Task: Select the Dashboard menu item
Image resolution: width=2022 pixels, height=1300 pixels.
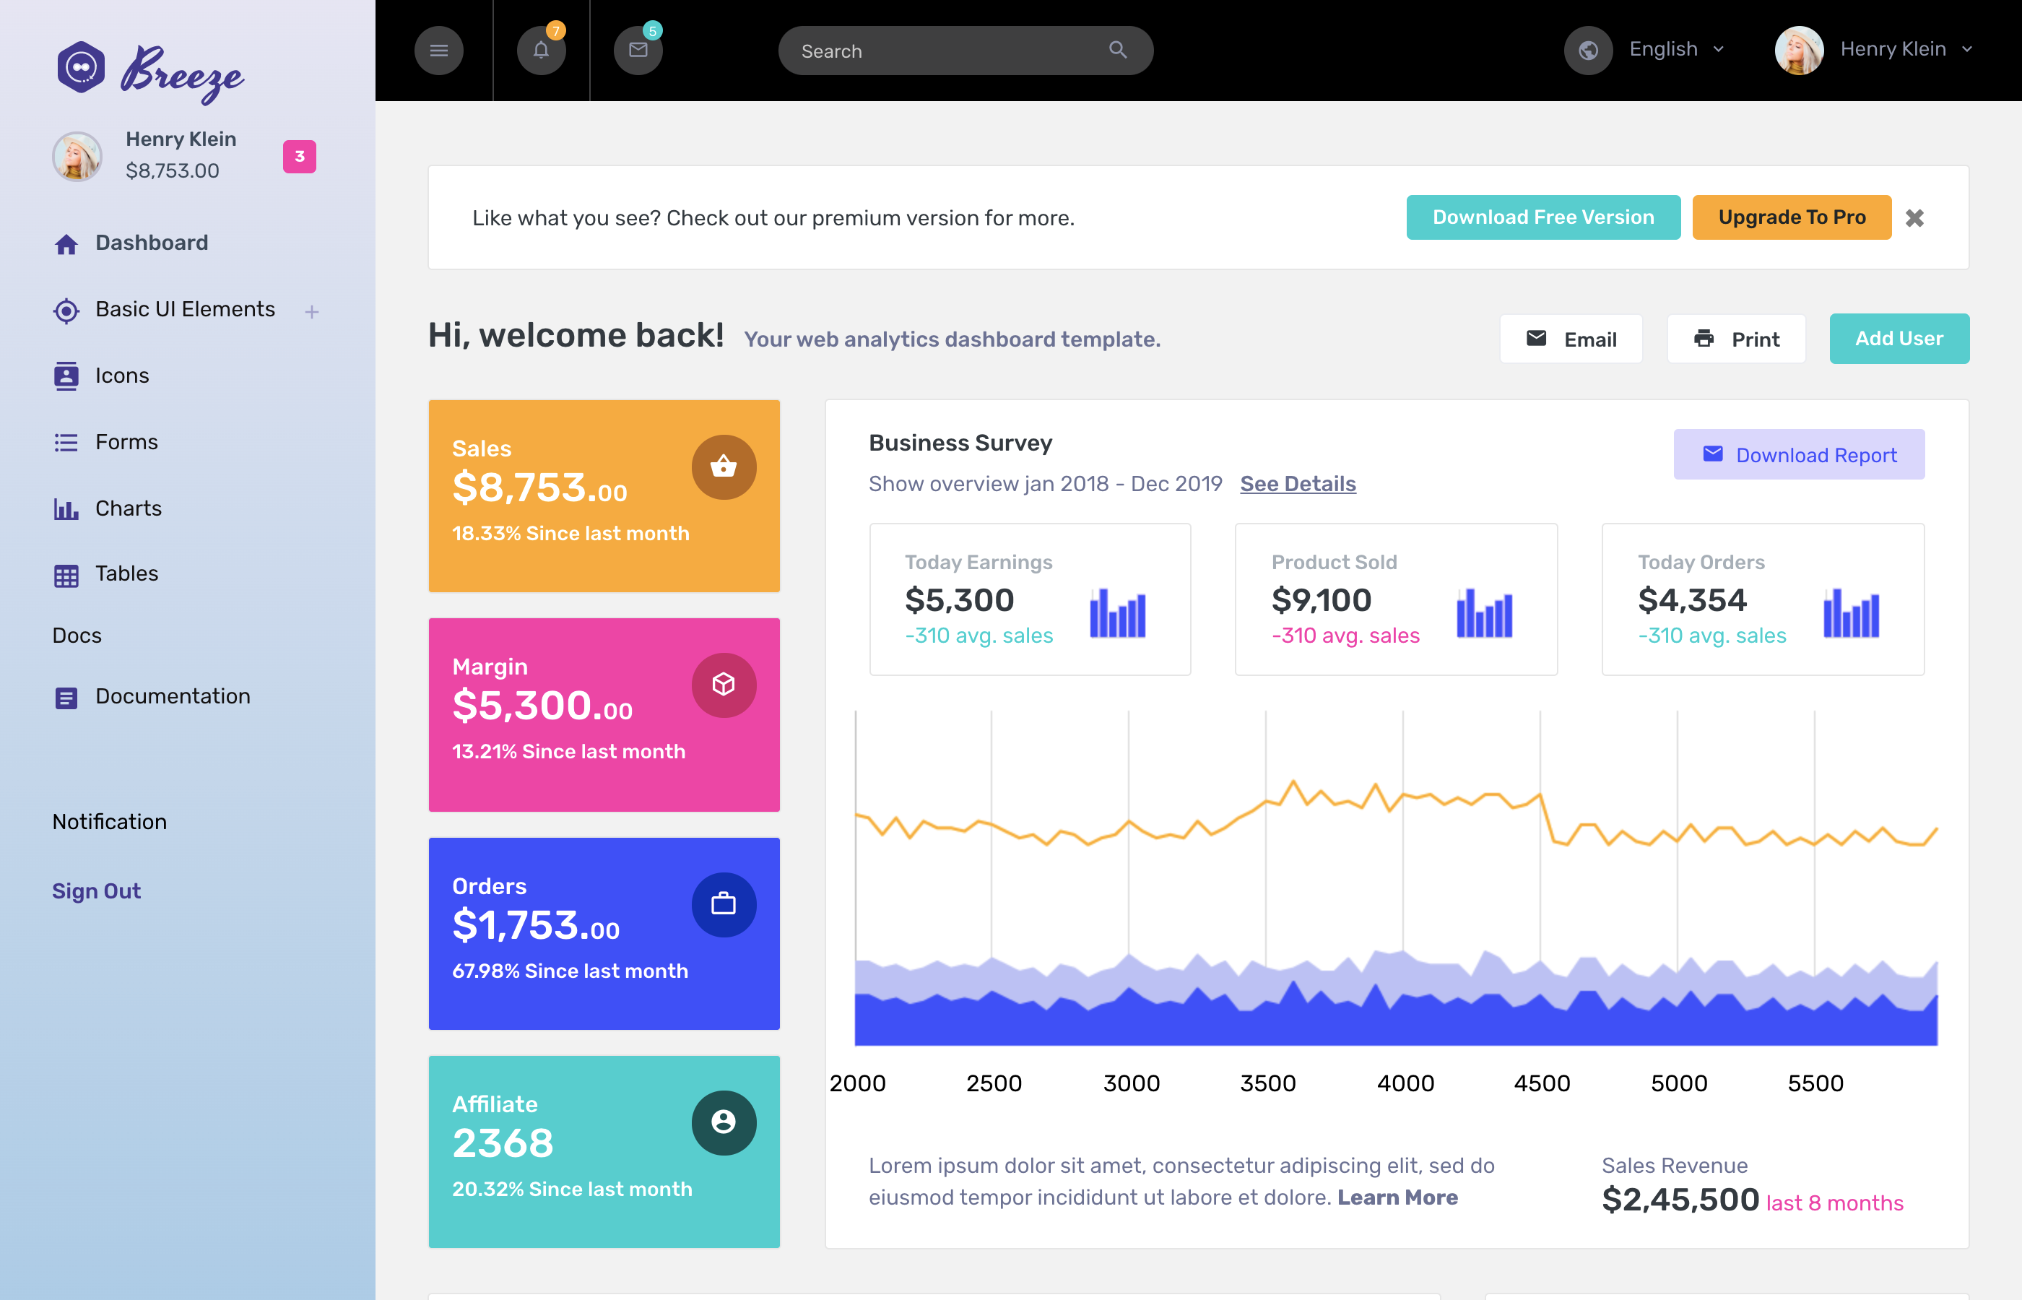Action: (152, 242)
